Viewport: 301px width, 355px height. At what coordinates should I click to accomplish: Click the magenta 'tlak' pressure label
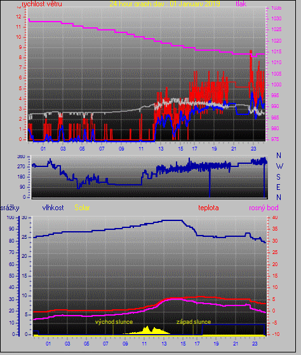(x=241, y=4)
